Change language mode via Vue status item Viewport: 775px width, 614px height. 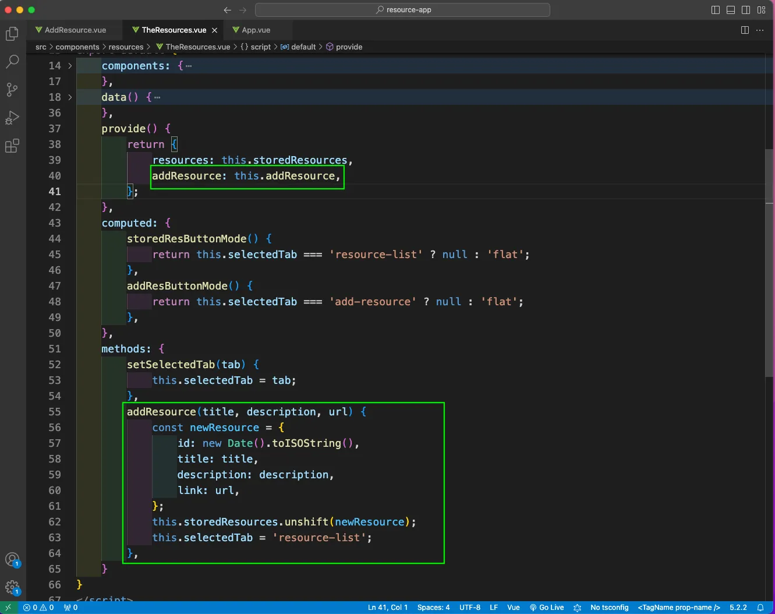pyautogui.click(x=514, y=608)
